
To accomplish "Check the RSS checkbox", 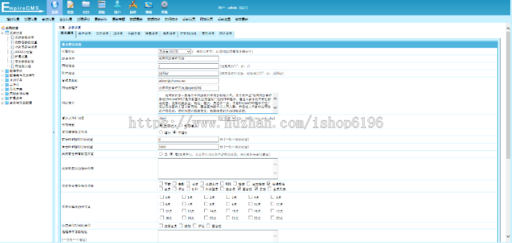I will 222,184.
